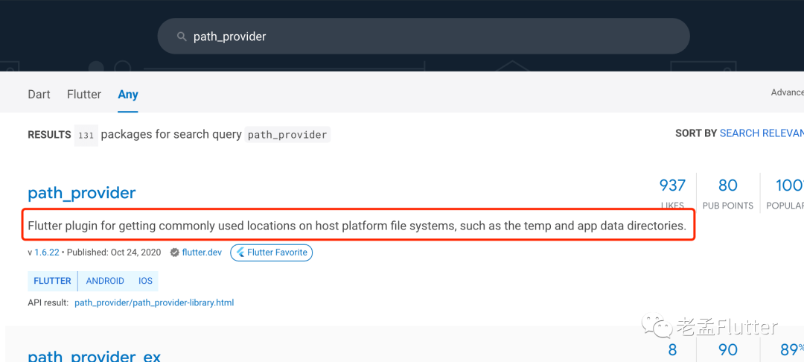Viewport: 804px width, 362px height.
Task: Click the 80 pub points score
Action: 727,185
